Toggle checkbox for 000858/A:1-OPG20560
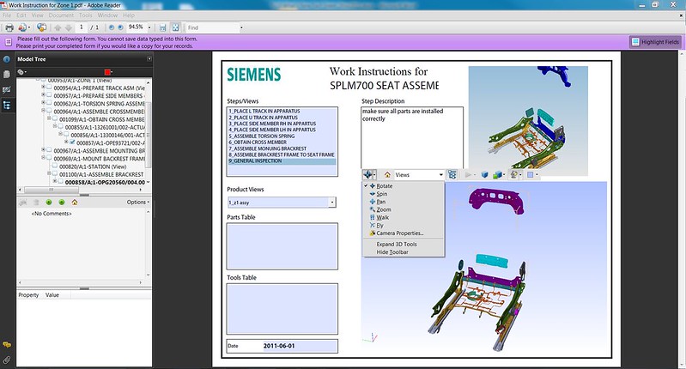 pyautogui.click(x=60, y=182)
